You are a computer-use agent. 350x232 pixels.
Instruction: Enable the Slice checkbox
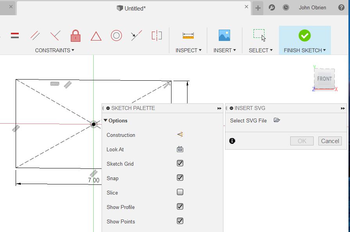[x=180, y=192]
